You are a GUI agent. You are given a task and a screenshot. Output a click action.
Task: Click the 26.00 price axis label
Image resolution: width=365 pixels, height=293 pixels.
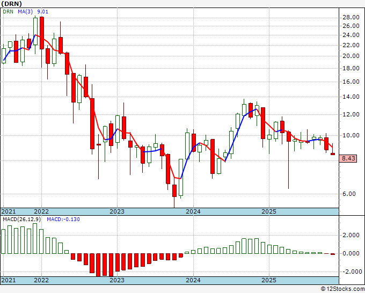(351, 26)
